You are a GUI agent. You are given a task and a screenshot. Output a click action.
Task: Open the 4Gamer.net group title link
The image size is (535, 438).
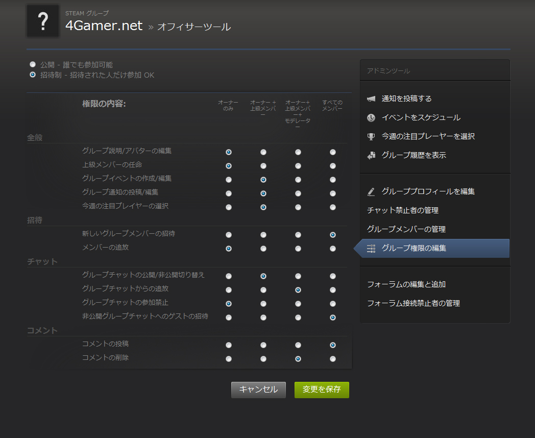click(x=104, y=26)
